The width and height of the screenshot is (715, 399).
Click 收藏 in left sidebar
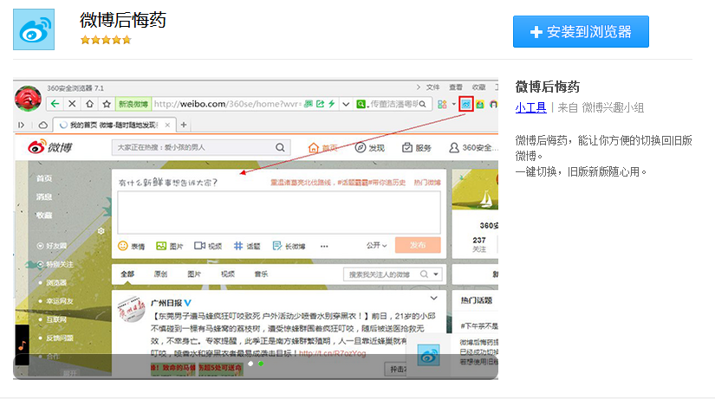point(44,215)
